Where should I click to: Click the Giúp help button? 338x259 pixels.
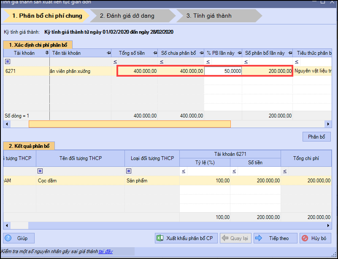point(19,238)
